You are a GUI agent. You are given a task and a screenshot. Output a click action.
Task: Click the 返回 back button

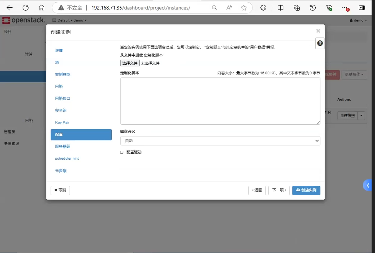[257, 190]
